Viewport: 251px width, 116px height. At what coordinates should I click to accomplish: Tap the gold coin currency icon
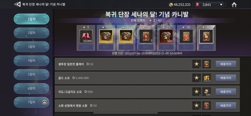pyautogui.click(x=171, y=5)
